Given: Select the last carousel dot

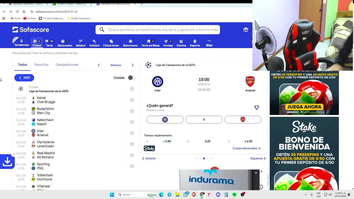Looking at the screenshot, I should 211,158.
